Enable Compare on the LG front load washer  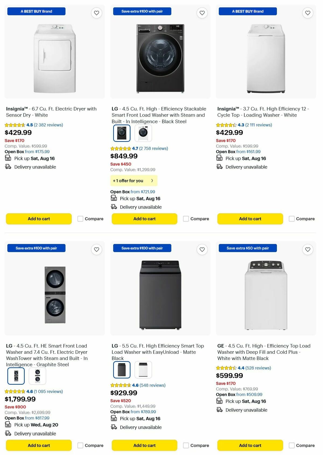pos(186,219)
